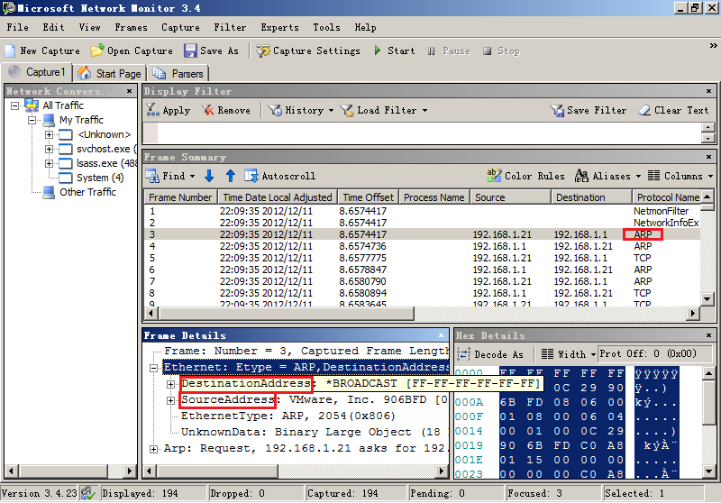
Task: Open the File menu
Action: click(17, 28)
